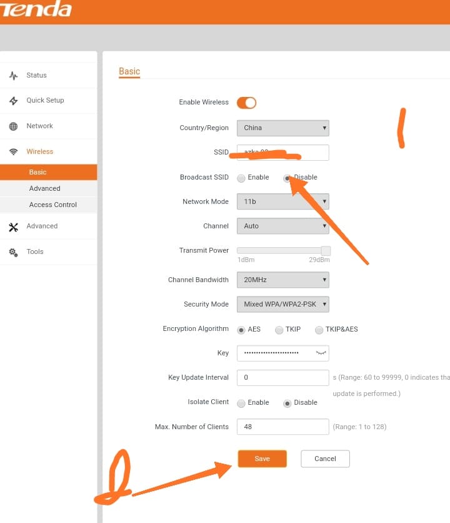Open the Quick Setup menu
The height and width of the screenshot is (523, 450).
tap(48, 101)
